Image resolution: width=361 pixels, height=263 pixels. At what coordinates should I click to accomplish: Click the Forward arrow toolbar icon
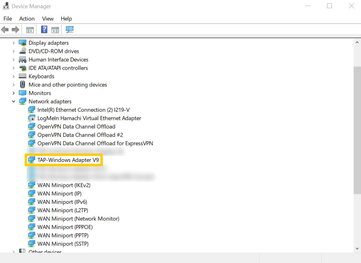pos(16,30)
